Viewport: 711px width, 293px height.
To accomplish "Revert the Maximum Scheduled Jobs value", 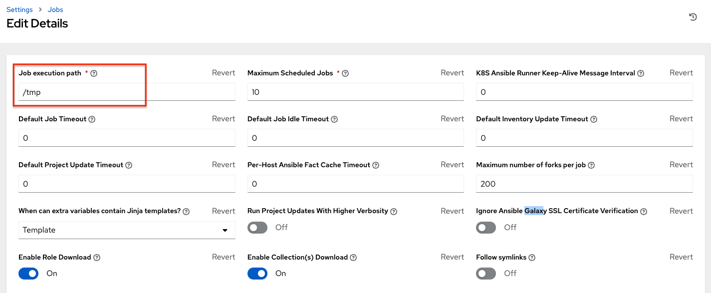I will coord(452,72).
